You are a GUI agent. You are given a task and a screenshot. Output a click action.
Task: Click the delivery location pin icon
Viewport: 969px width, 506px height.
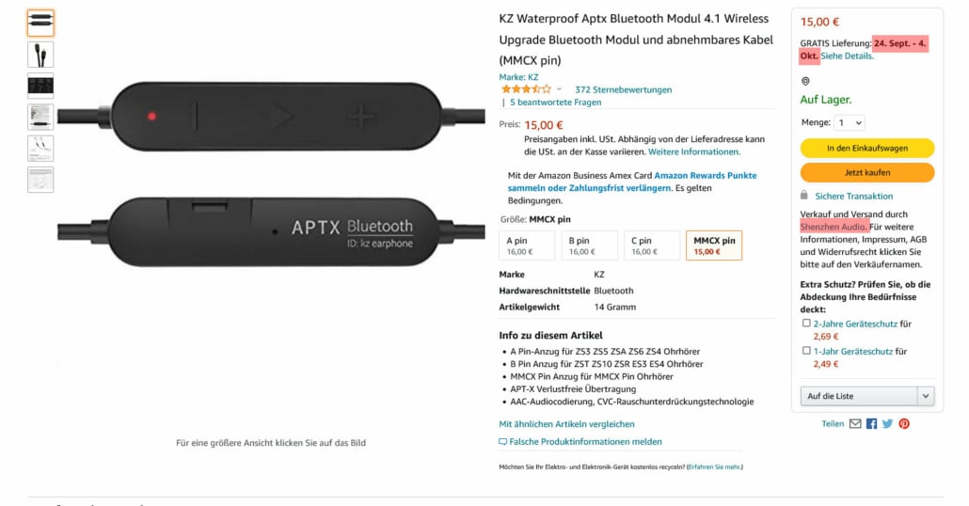[x=805, y=81]
